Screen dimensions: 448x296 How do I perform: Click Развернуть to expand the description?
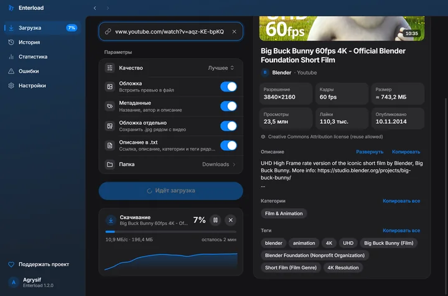(x=370, y=152)
